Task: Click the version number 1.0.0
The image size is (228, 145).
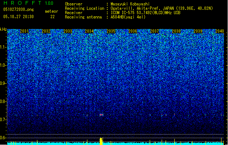Action: [49, 3]
